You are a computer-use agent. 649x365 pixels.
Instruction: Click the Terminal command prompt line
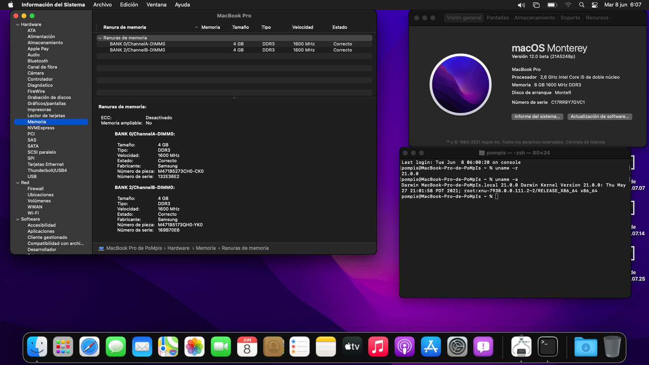coord(450,196)
